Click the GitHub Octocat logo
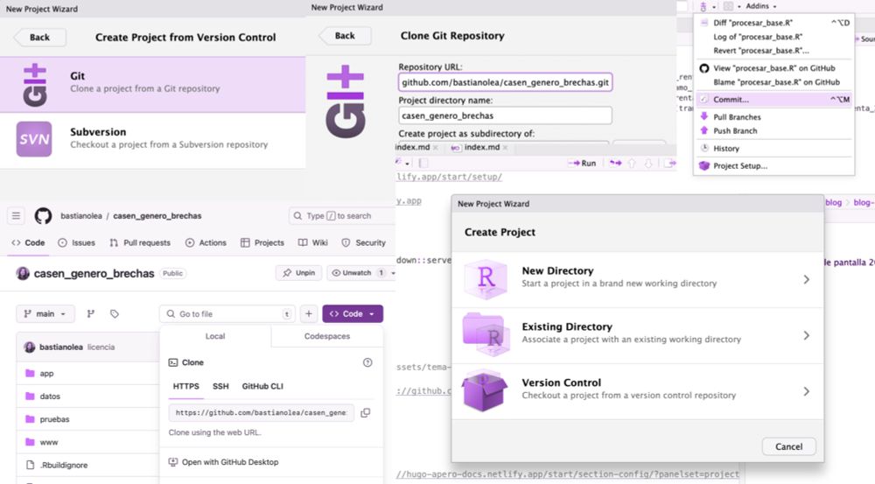 pos(43,215)
